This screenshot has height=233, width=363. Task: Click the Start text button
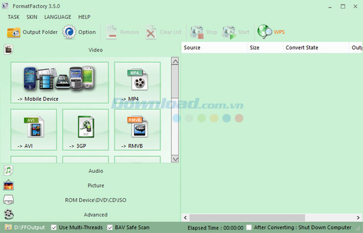point(243,32)
